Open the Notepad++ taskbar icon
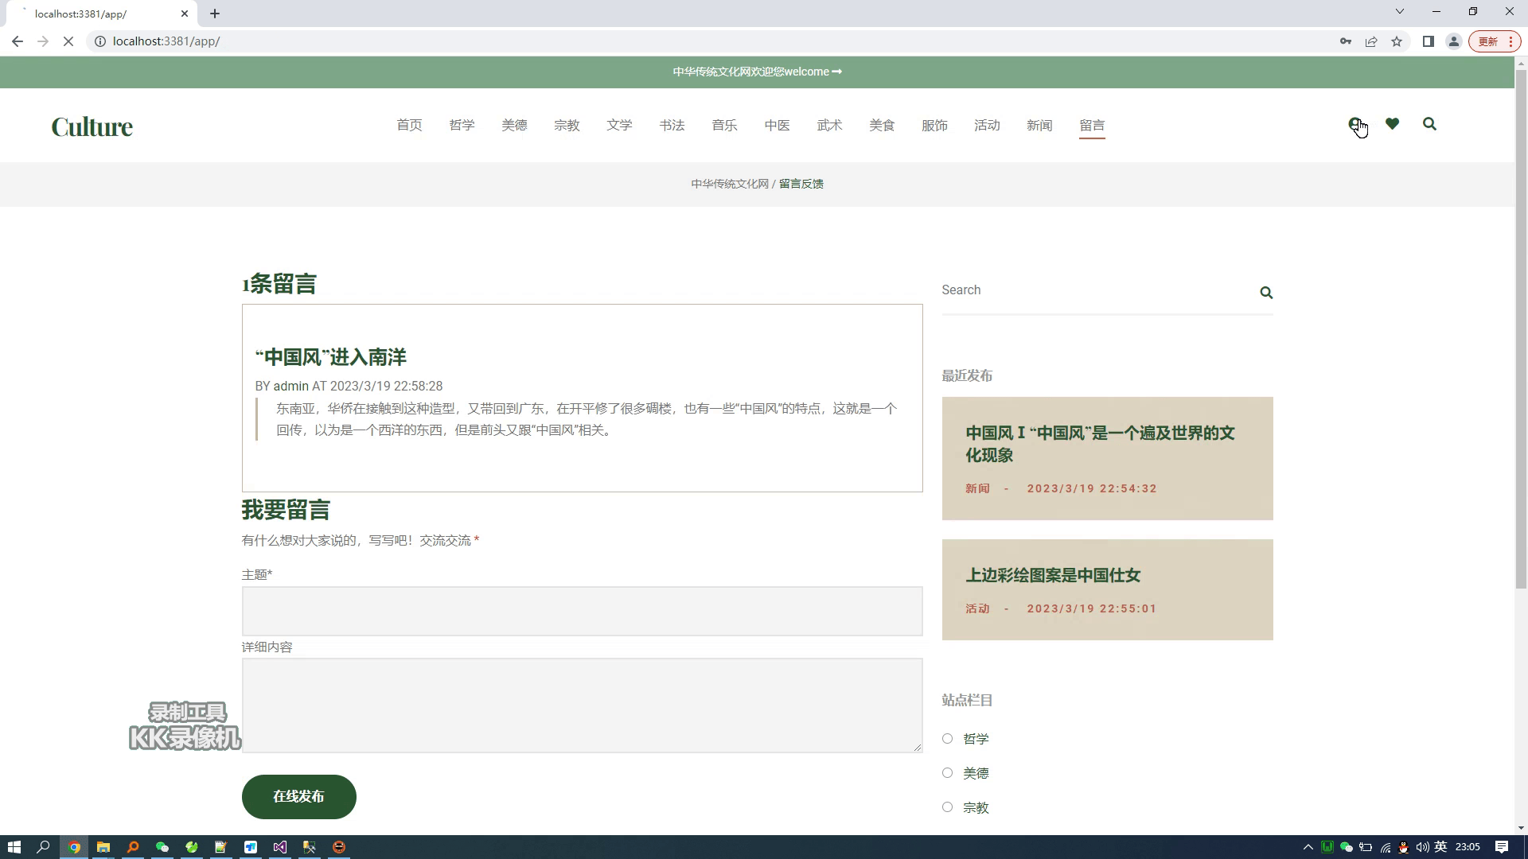This screenshot has width=1528, height=859. coord(221,847)
